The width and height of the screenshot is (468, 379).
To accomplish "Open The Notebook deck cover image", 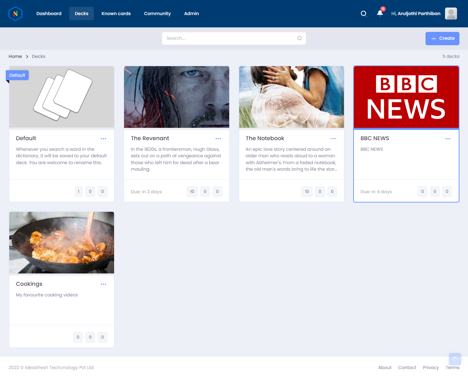I will click(292, 97).
